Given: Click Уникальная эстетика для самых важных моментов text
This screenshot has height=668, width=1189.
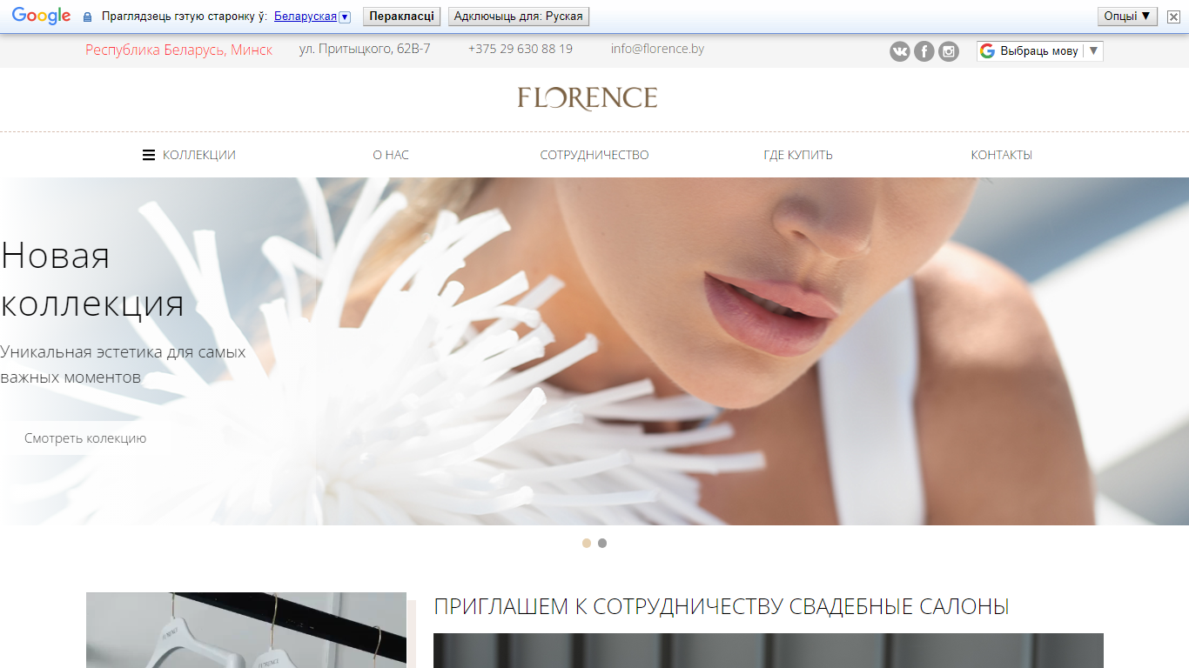Looking at the screenshot, I should tap(123, 364).
